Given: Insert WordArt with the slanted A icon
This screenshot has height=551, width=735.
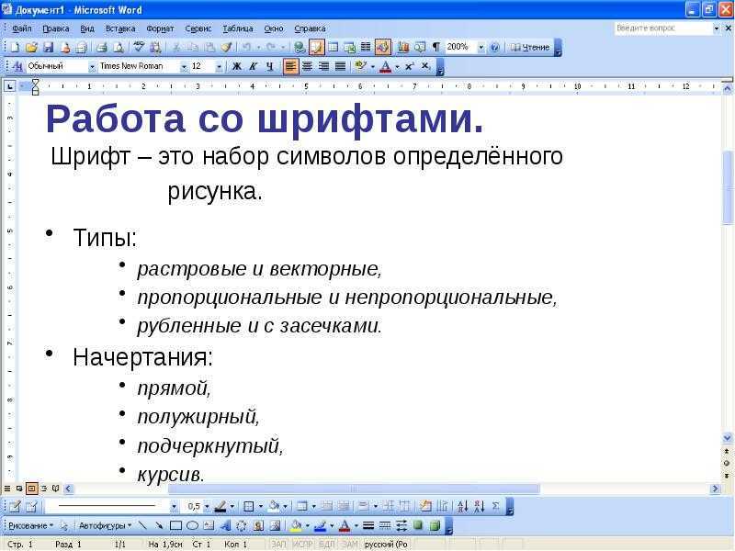Looking at the screenshot, I should pos(225,525).
